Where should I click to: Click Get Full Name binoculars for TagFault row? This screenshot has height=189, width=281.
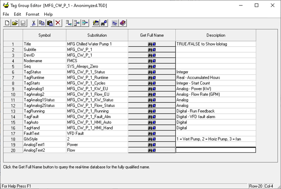coord(152,117)
